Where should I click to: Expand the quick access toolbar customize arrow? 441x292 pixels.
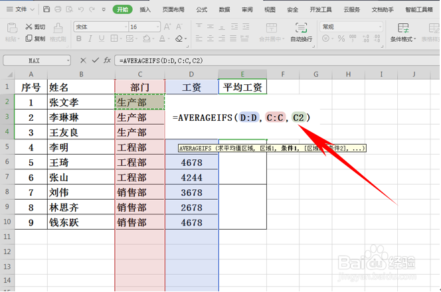tap(104, 9)
